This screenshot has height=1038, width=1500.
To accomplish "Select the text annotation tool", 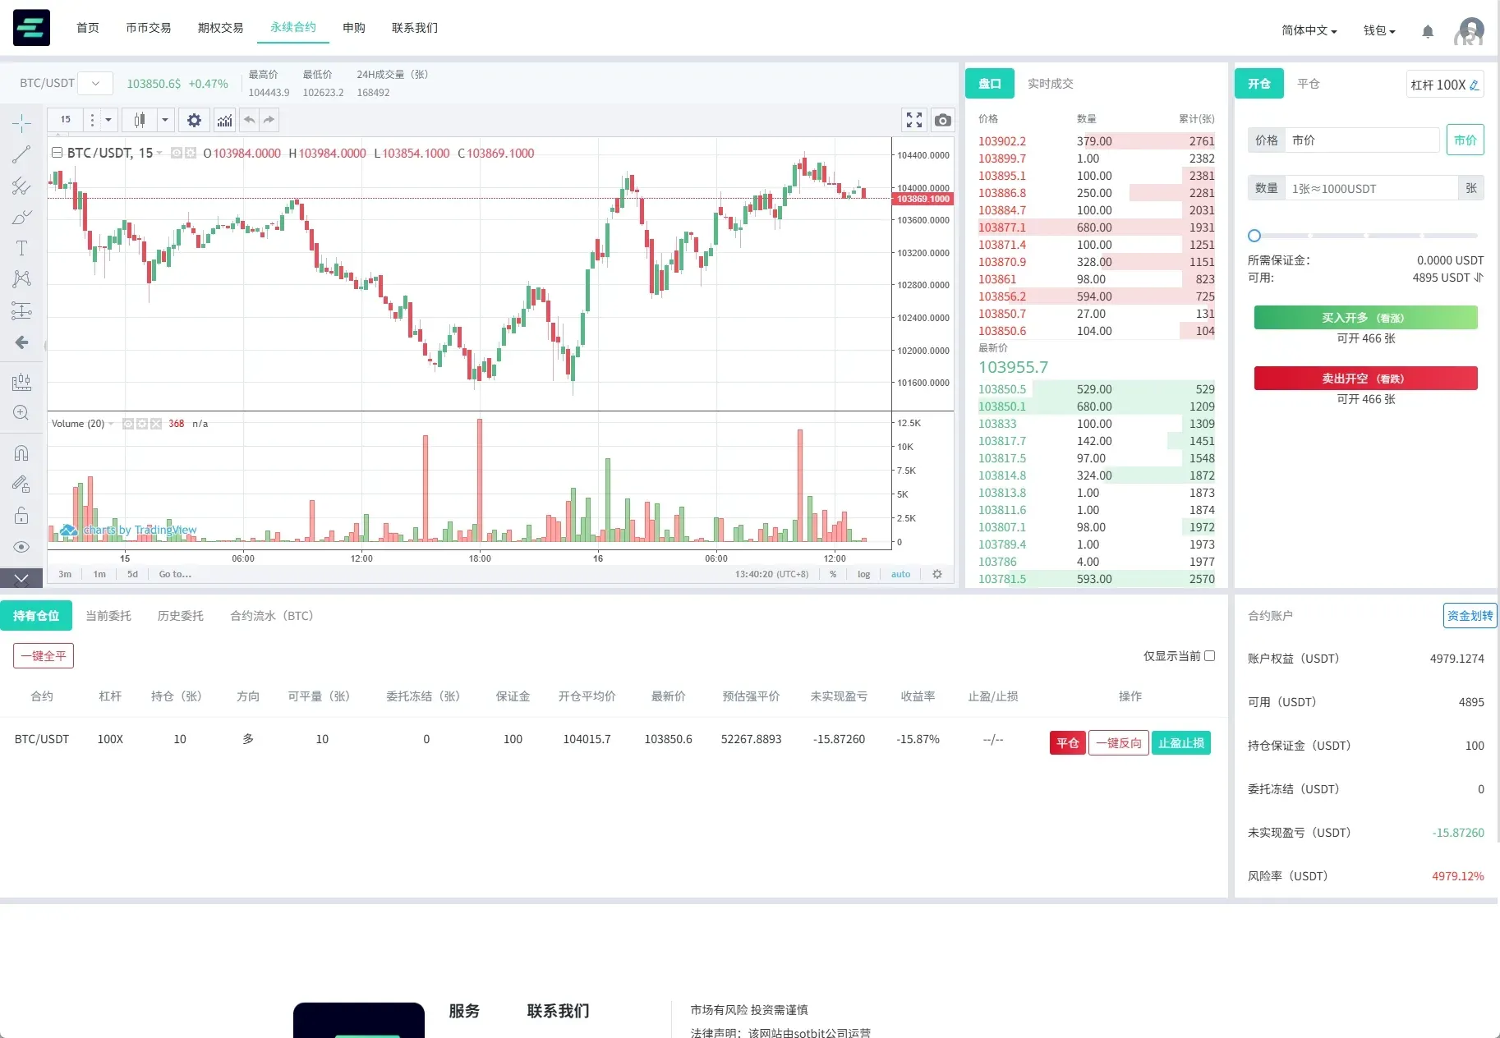I will click(x=21, y=247).
